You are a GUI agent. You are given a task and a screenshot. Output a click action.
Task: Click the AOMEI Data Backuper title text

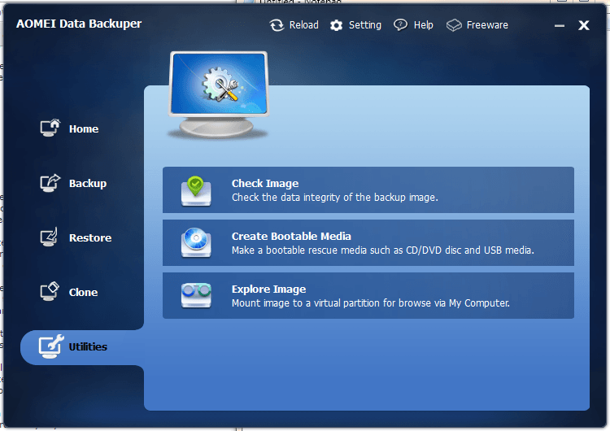point(79,24)
